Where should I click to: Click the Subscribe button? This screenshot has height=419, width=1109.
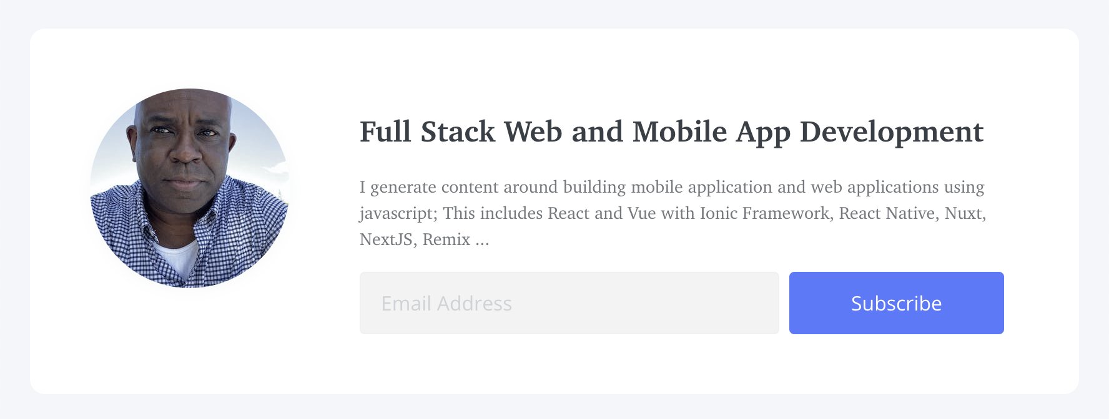[896, 303]
